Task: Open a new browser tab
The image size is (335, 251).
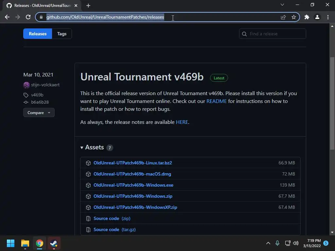Action: [88, 6]
